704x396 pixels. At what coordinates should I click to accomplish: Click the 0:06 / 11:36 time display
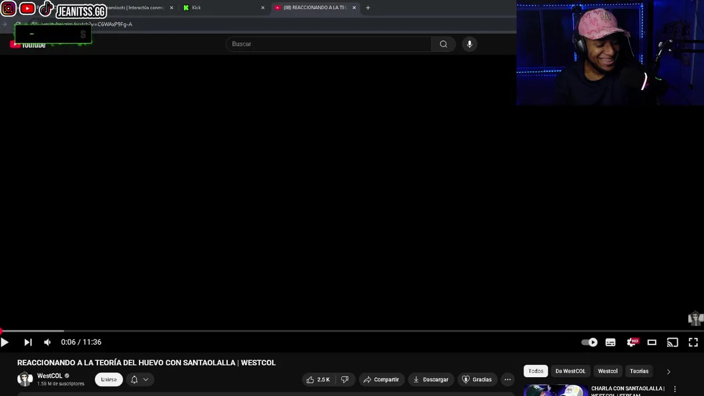coord(81,342)
